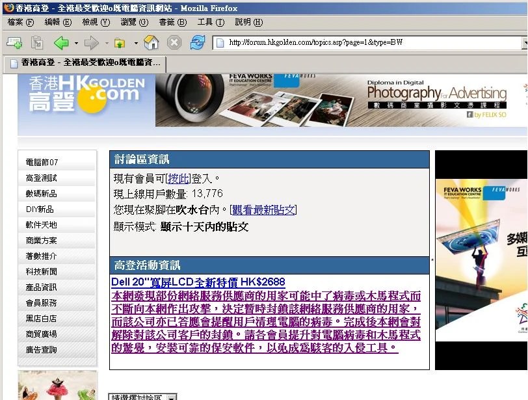Click the paste clipboard toolbar icon
The image size is (528, 400).
click(37, 43)
